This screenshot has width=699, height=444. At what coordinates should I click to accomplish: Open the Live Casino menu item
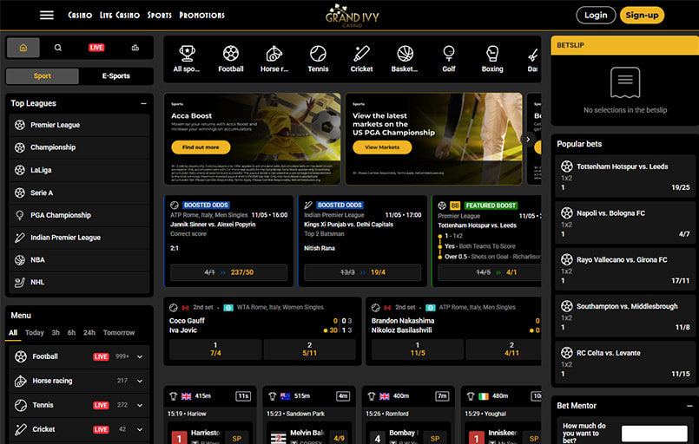120,15
